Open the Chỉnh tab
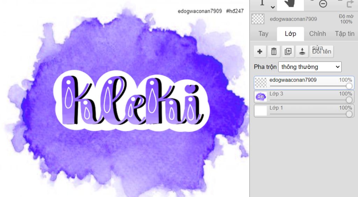Viewport: 358px width, 197px height. (x=317, y=34)
